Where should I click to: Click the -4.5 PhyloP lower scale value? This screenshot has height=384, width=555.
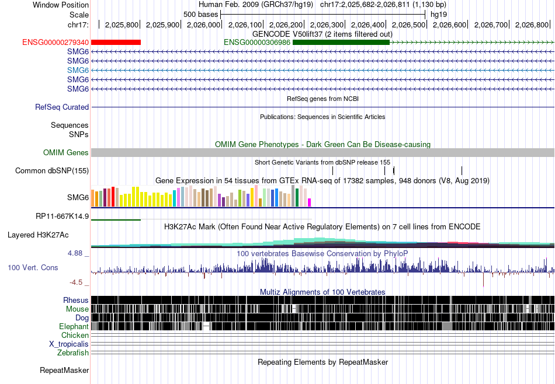[x=76, y=282]
